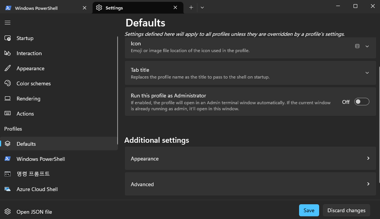Select the Rendering monitor icon
Viewport: 380px width, 219px height.
[8, 99]
